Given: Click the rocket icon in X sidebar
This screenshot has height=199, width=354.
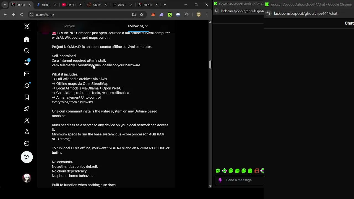Looking at the screenshot, I should [27, 109].
